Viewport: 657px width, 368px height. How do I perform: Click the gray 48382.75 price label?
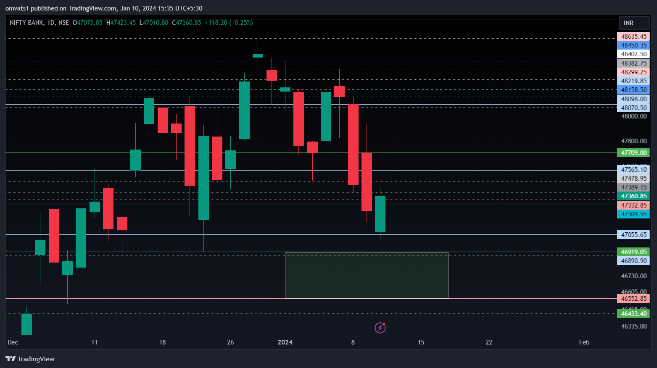[x=633, y=63]
